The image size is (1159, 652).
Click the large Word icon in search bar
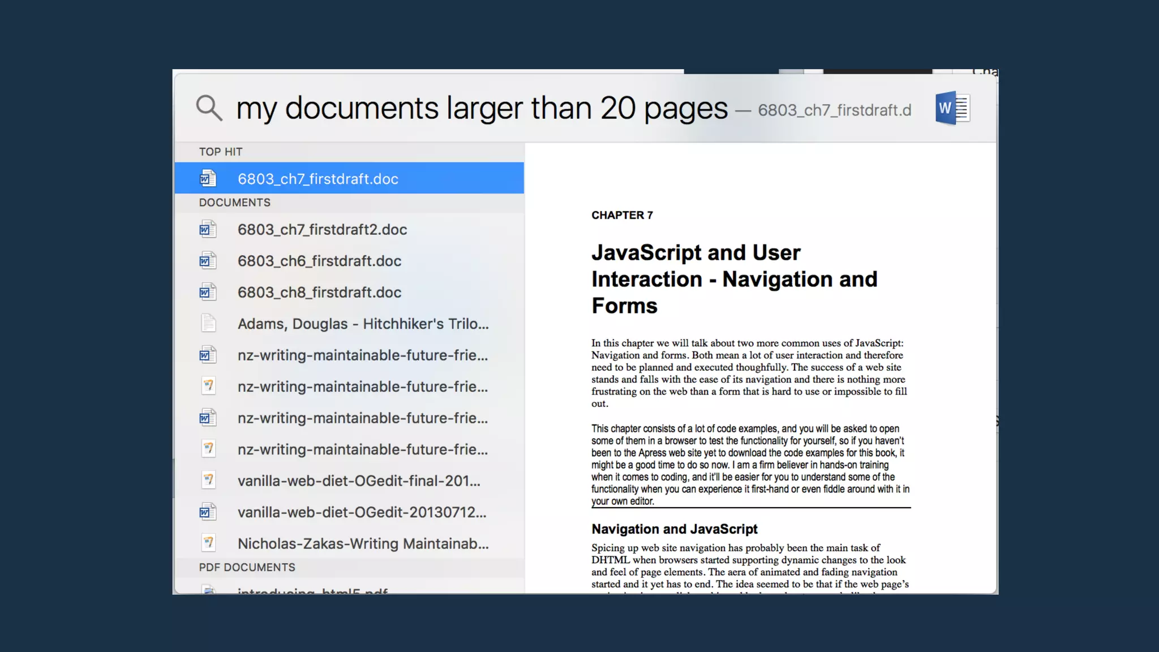tap(952, 108)
